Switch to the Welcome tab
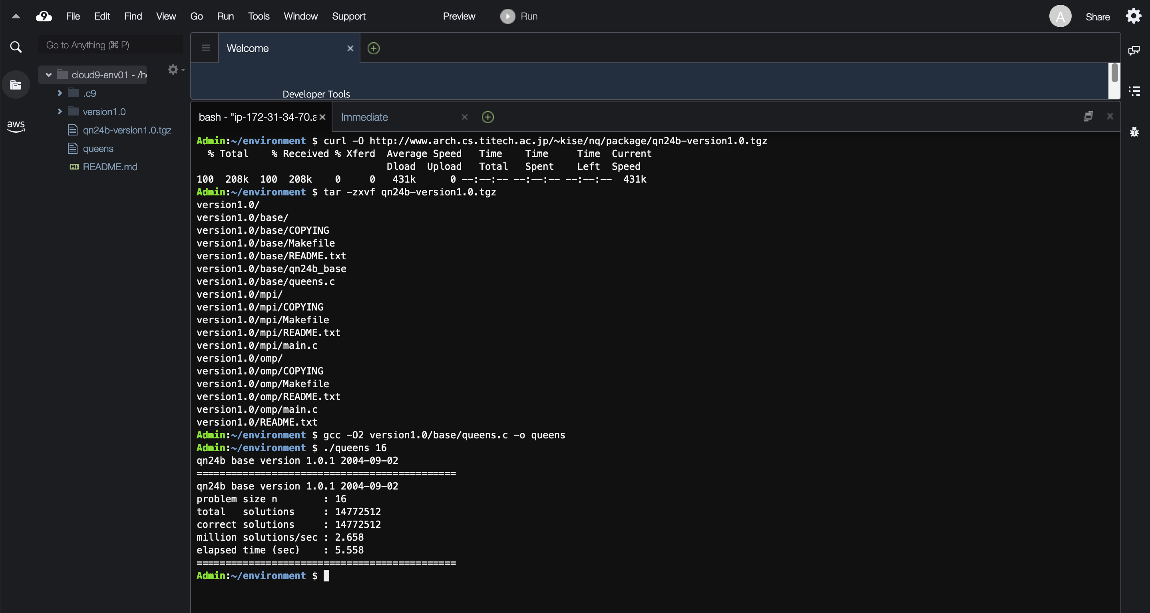 (x=247, y=48)
